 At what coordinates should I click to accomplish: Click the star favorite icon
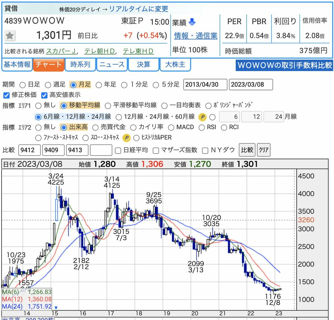click(x=10, y=36)
